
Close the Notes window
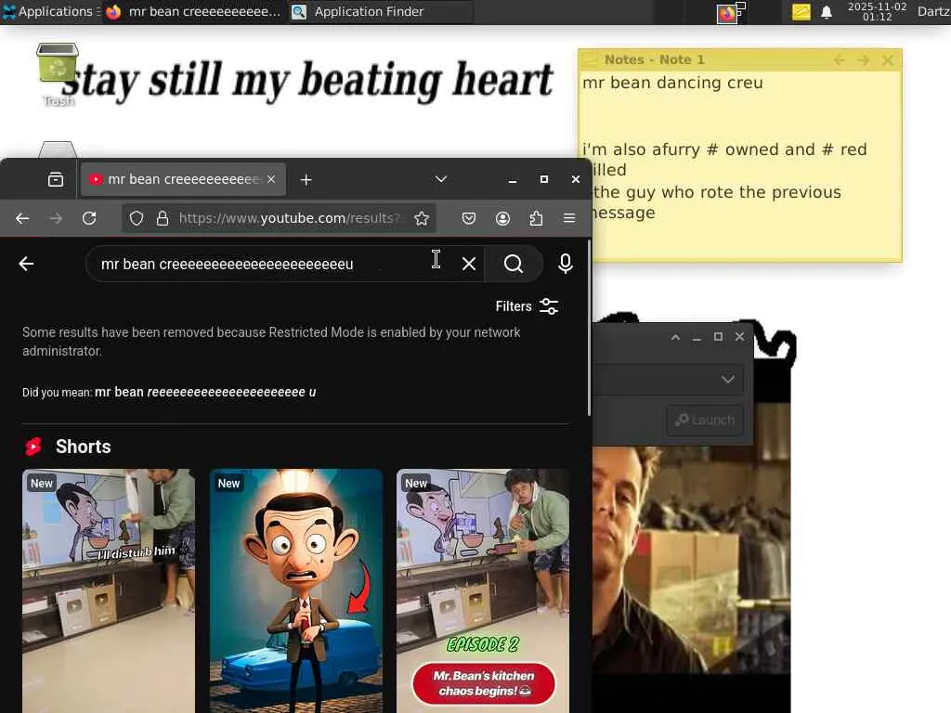(x=887, y=59)
